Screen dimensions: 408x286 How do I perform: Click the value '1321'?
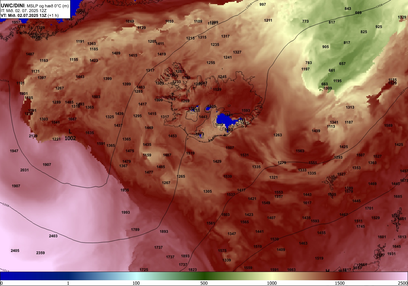[x=273, y=177]
